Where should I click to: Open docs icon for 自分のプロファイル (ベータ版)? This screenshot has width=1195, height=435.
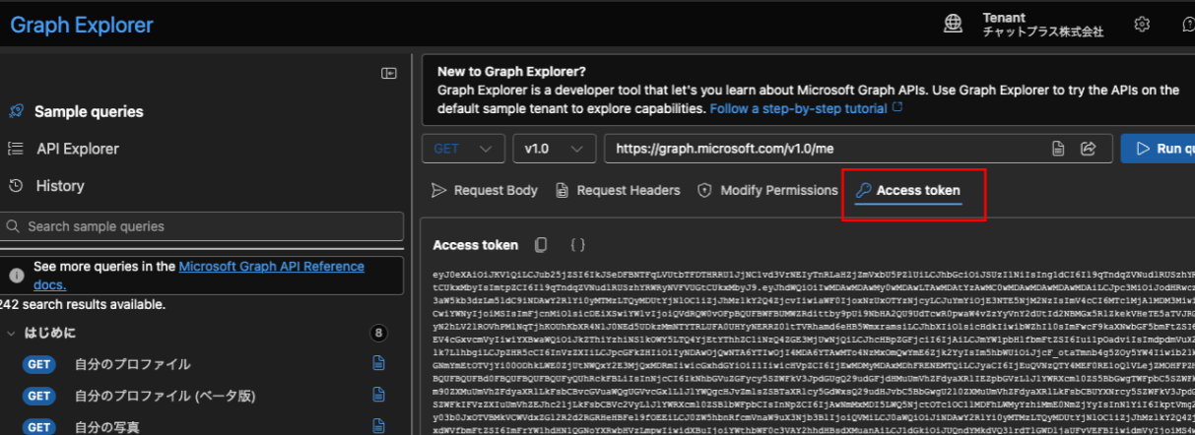click(x=378, y=396)
